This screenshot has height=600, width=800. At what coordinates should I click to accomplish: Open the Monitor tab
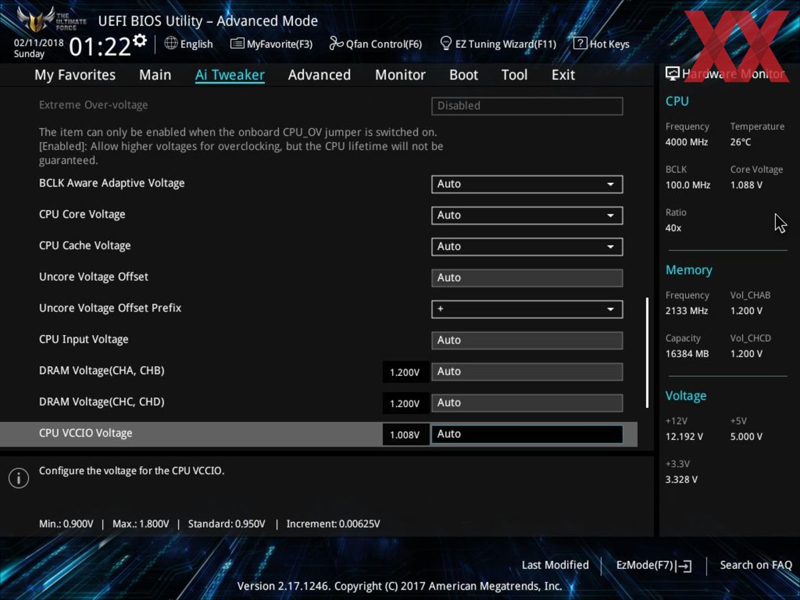400,75
